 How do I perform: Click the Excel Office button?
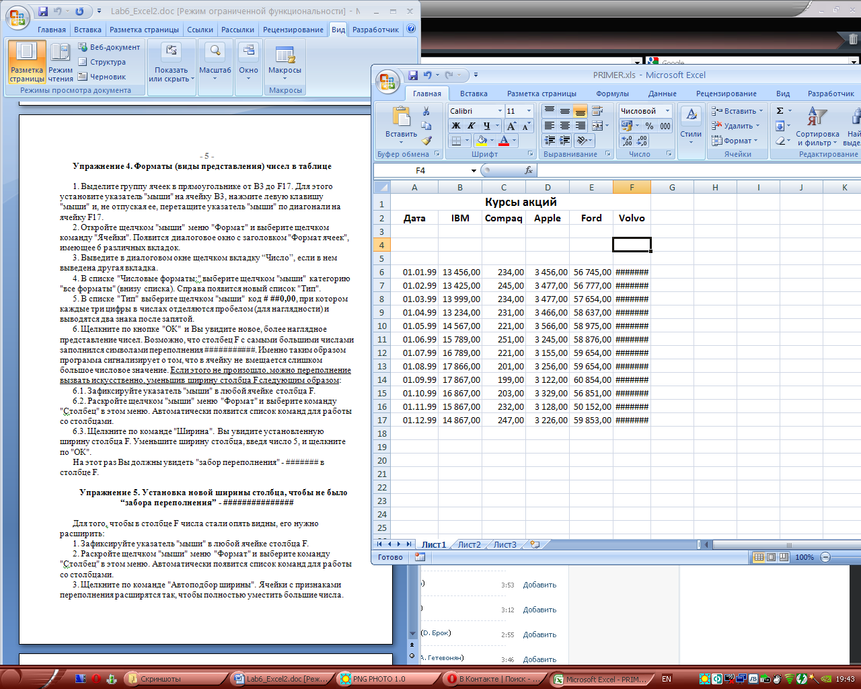(x=388, y=81)
